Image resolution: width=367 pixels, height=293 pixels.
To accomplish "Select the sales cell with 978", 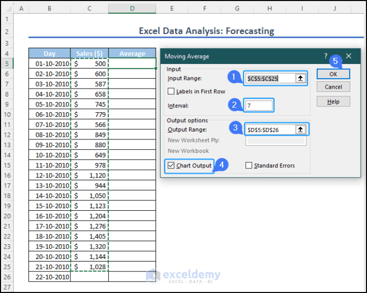I will (89, 165).
